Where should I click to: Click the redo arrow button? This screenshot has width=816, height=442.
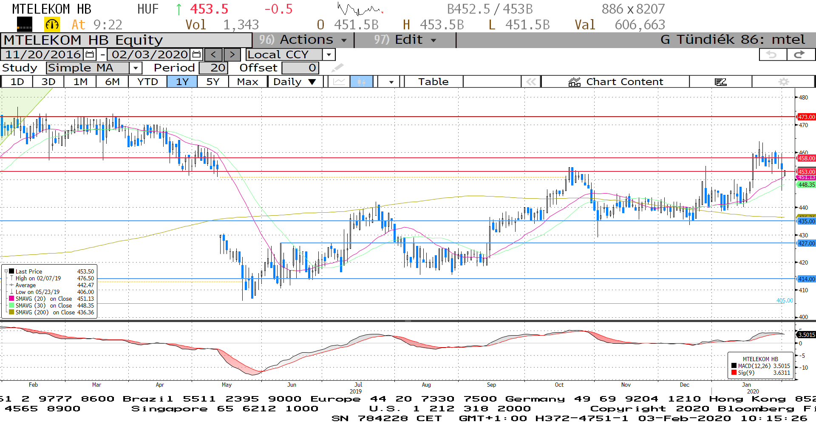(801, 54)
